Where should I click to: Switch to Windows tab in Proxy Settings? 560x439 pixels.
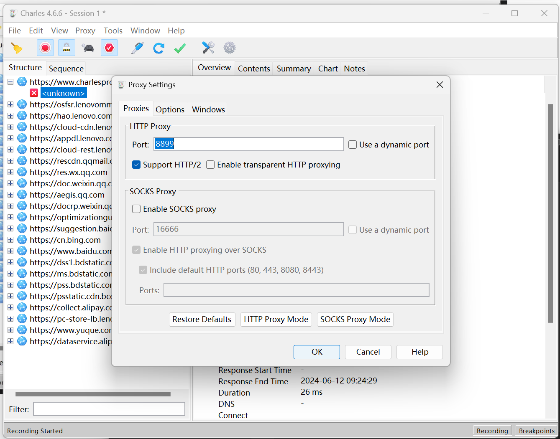tap(208, 109)
